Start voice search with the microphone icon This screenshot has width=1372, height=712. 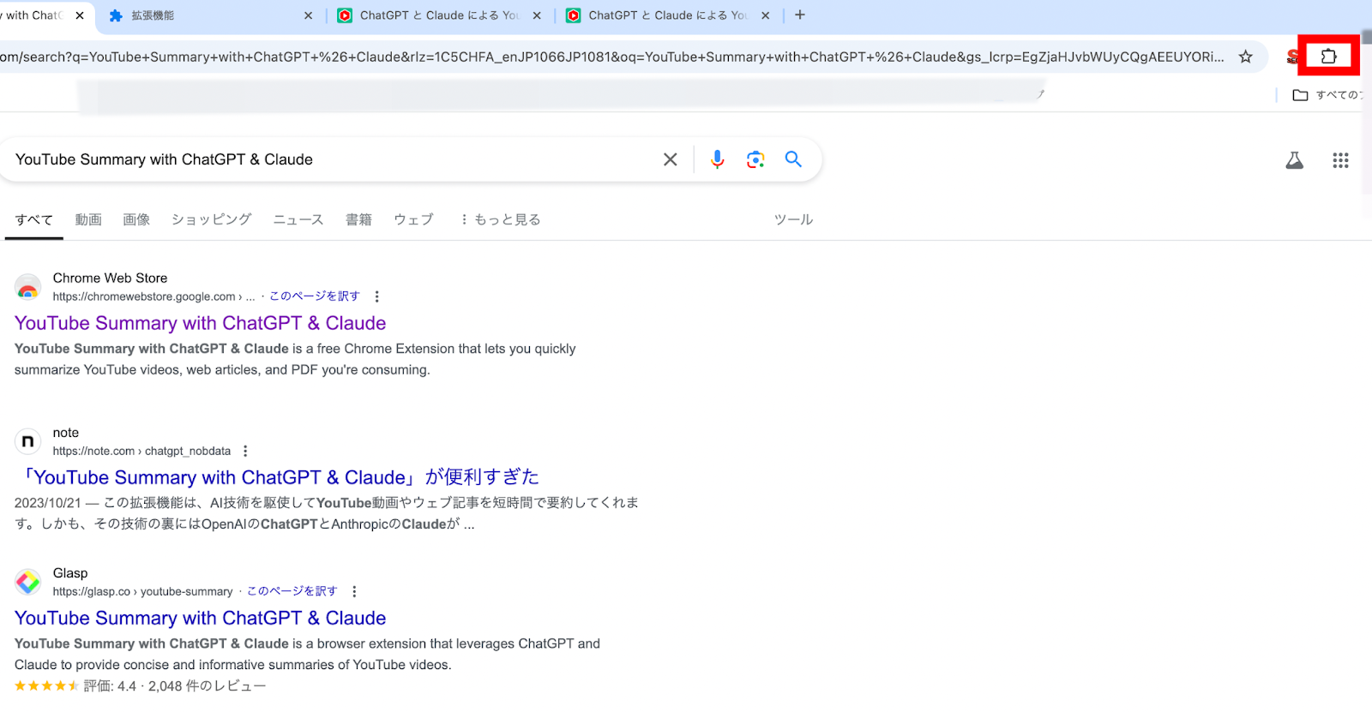[717, 159]
